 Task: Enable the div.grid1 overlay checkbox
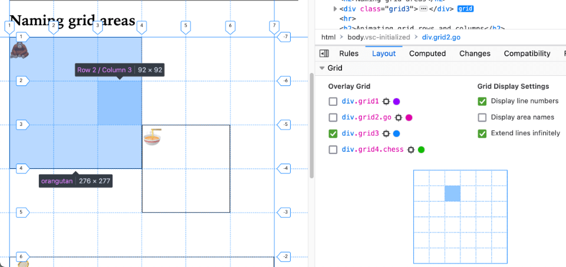coord(333,102)
